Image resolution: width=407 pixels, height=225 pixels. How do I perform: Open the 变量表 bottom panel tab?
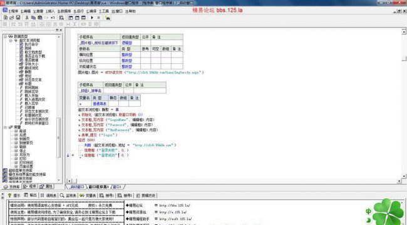[x=88, y=196]
